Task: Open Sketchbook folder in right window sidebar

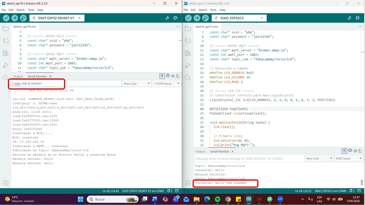Action: (x=188, y=28)
